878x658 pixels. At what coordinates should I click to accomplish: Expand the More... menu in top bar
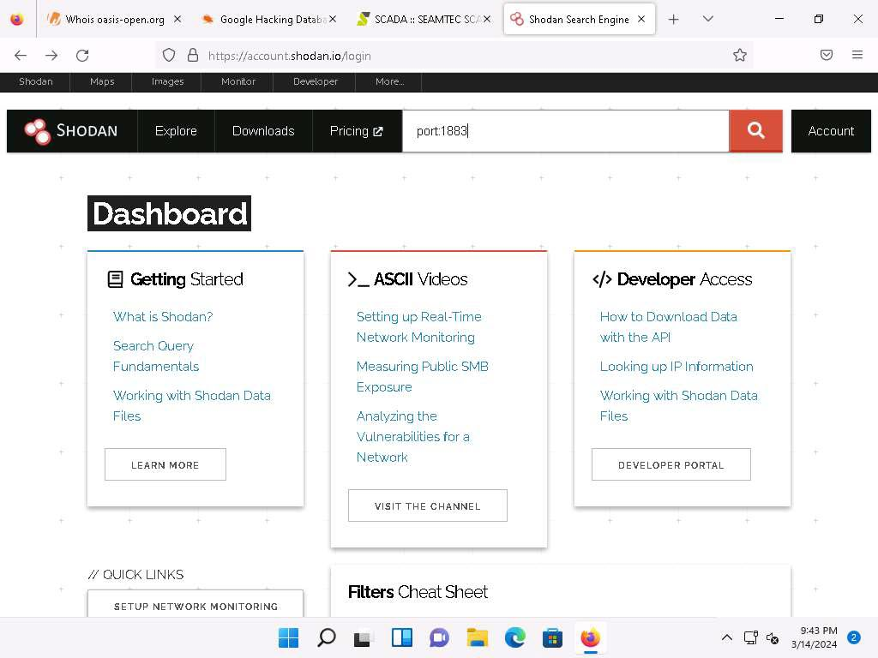[390, 81]
